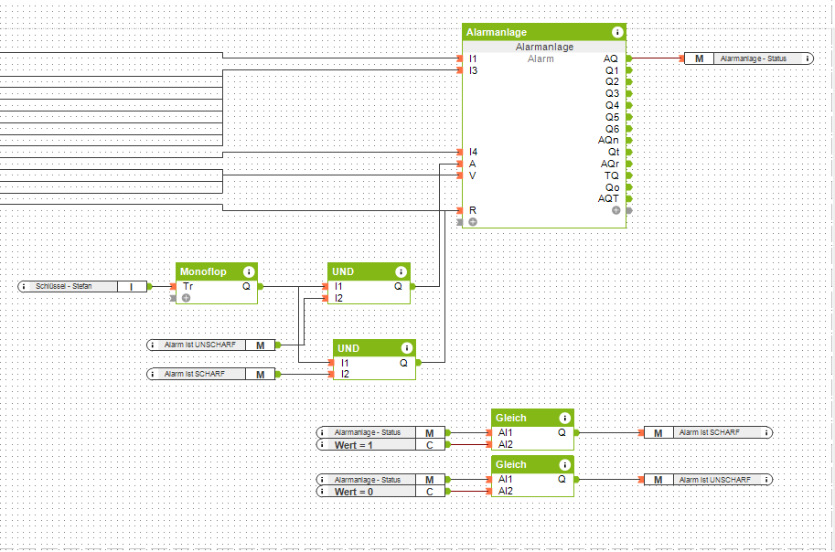Click output connector AQT on Alarmanlage
Viewport: 835px width, 552px height.
(x=629, y=199)
